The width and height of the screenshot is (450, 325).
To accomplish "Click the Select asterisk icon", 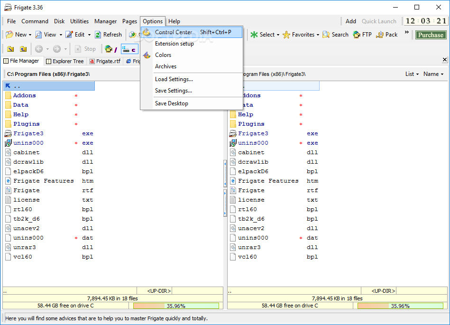I will click(x=254, y=35).
